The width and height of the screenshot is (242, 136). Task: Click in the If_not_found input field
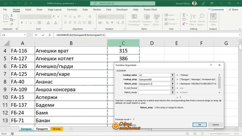point(154,88)
